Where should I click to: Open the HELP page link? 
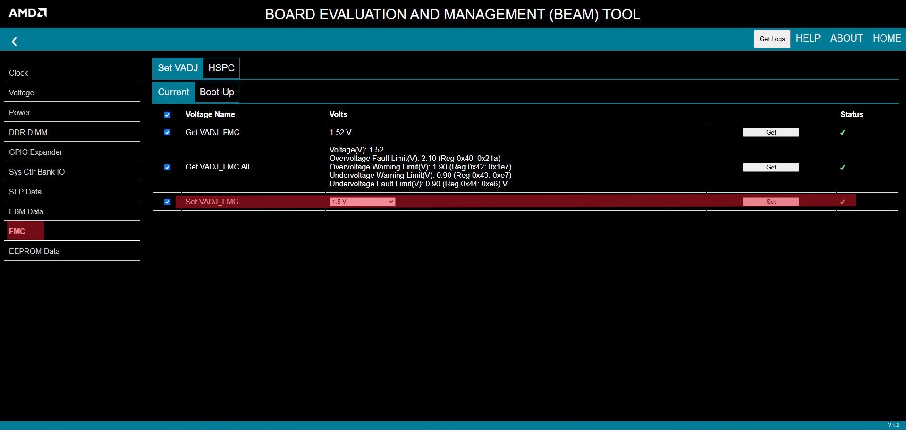(x=808, y=38)
